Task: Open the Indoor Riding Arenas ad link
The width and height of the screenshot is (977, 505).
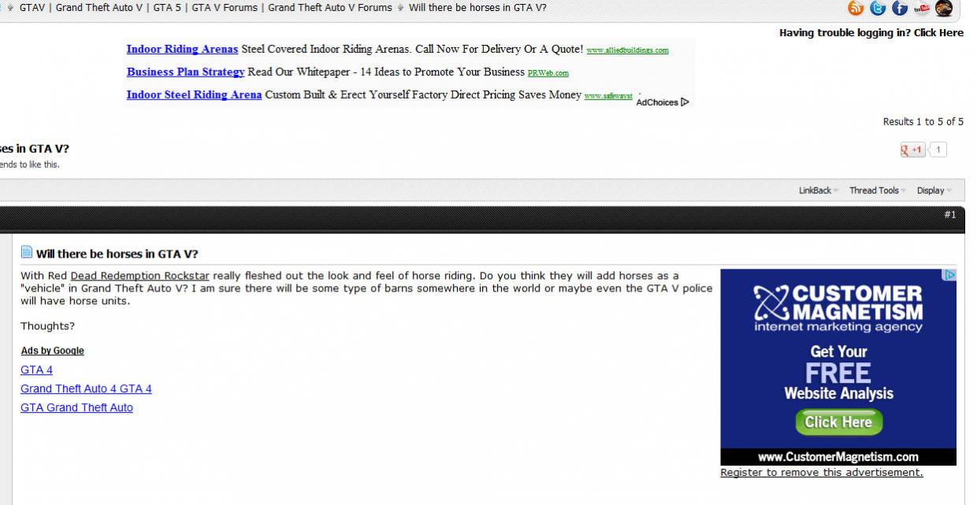Action: coord(182,49)
